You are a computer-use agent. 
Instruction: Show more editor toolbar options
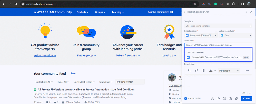[247, 71]
